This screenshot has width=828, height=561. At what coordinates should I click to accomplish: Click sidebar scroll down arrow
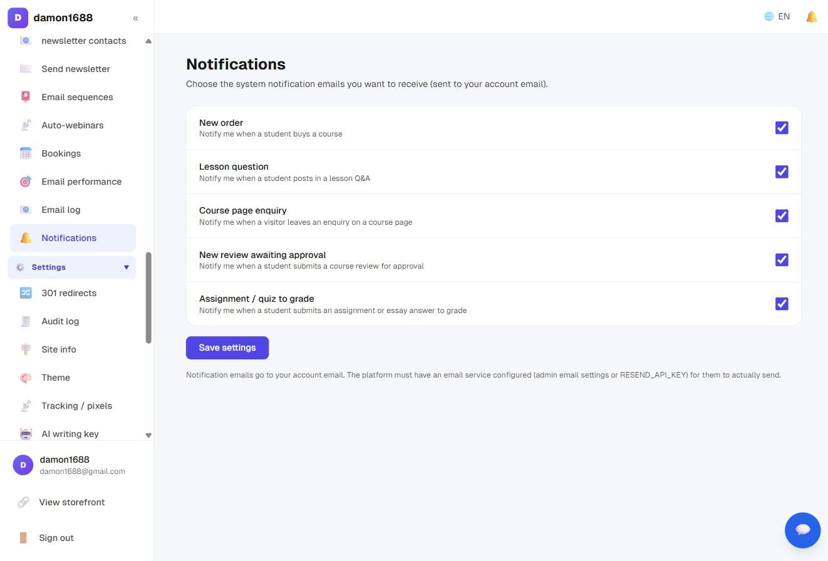(148, 435)
